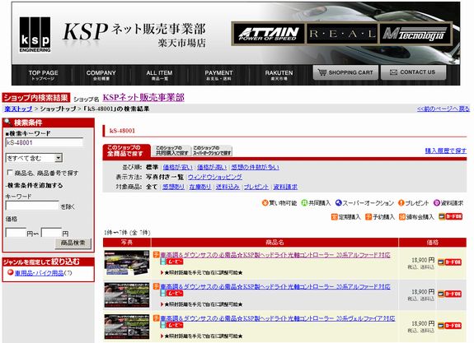Select このショップの共同購入で探す tab
The height and width of the screenshot is (343, 474).
[x=171, y=151]
